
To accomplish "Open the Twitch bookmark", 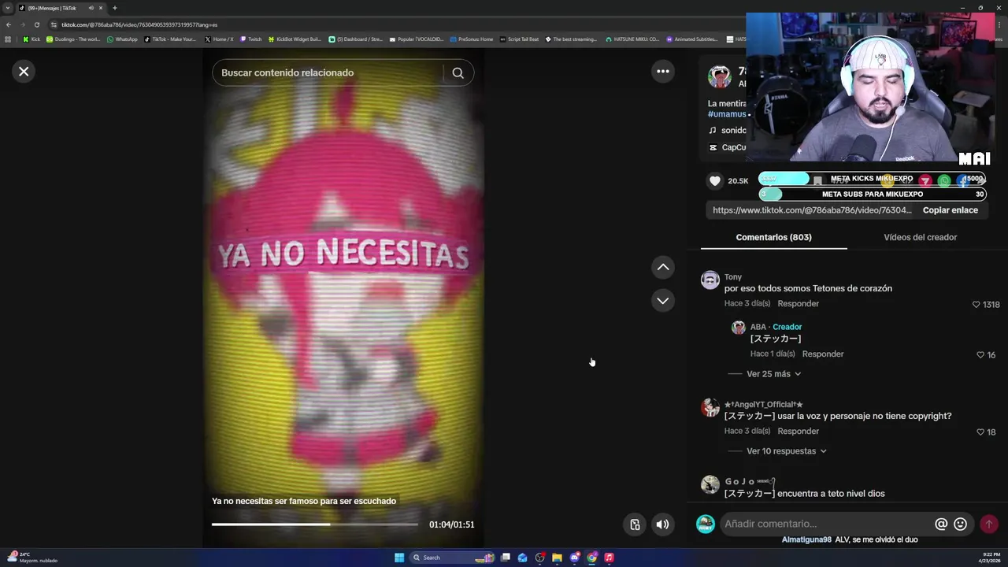I will [250, 39].
